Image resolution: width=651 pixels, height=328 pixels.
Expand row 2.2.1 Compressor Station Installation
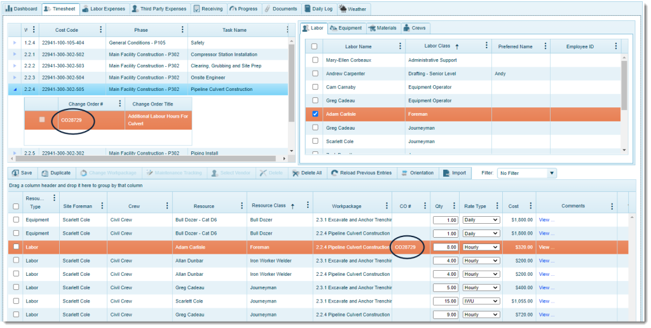(x=15, y=55)
